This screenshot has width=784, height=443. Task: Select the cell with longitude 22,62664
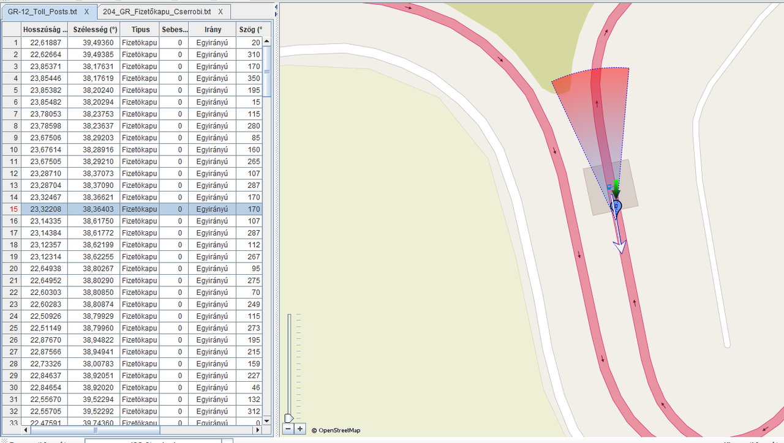(44, 54)
